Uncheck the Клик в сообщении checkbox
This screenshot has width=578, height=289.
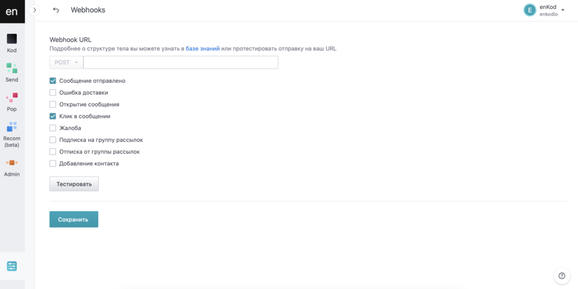(53, 116)
